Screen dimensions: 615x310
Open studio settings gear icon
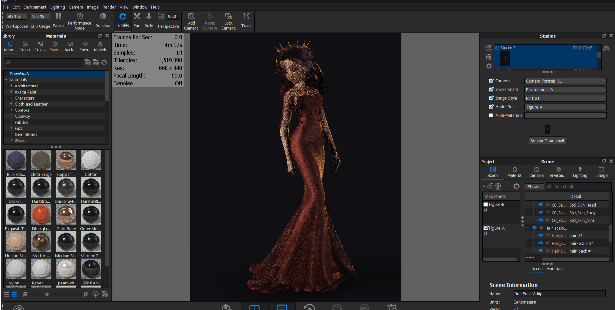click(489, 66)
